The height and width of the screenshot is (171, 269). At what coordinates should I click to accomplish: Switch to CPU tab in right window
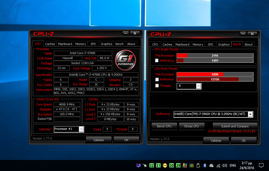[155, 44]
